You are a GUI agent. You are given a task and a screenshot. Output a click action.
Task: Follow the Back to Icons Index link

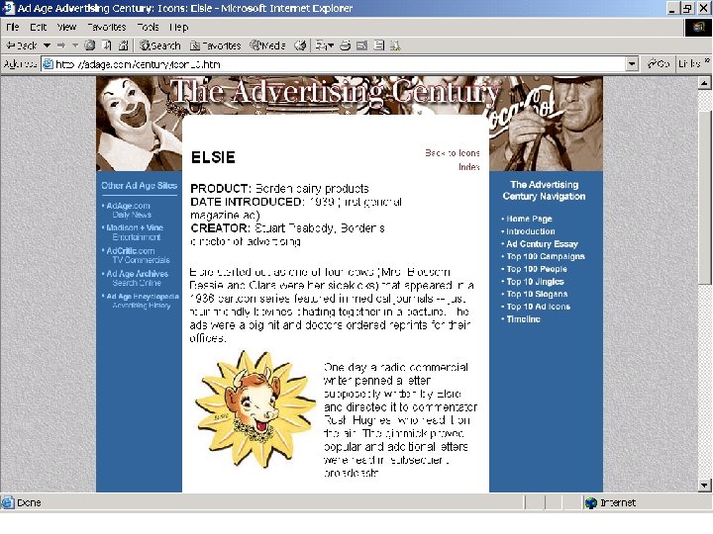click(453, 160)
